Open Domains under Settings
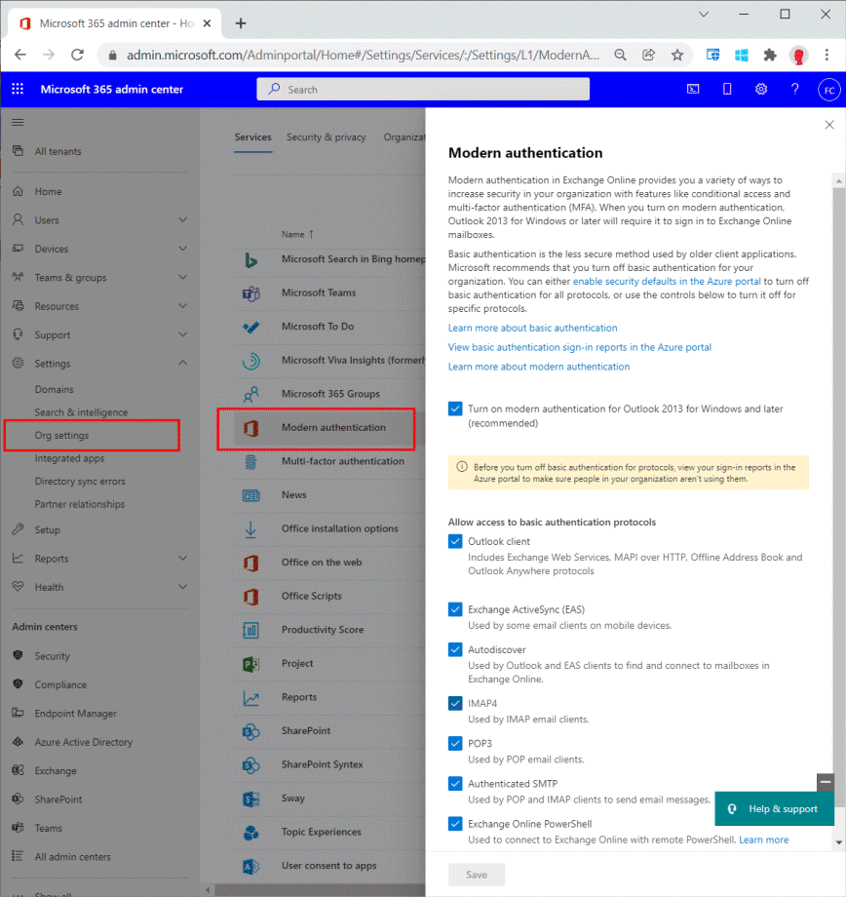The width and height of the screenshot is (846, 897). point(54,390)
